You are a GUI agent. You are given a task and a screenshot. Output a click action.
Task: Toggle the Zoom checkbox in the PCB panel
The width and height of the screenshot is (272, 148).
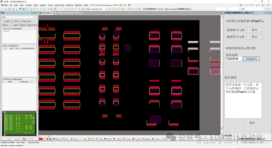coord(20,25)
